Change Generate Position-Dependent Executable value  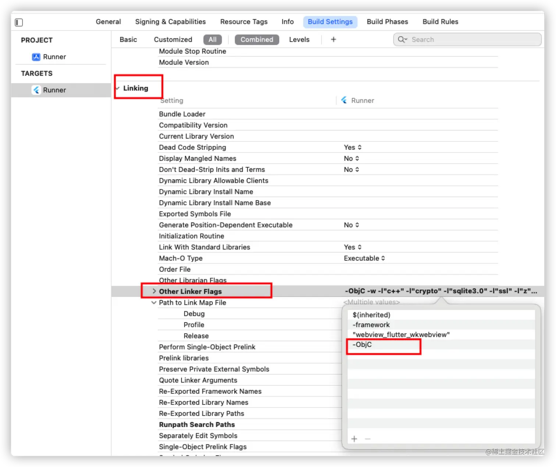click(x=351, y=225)
